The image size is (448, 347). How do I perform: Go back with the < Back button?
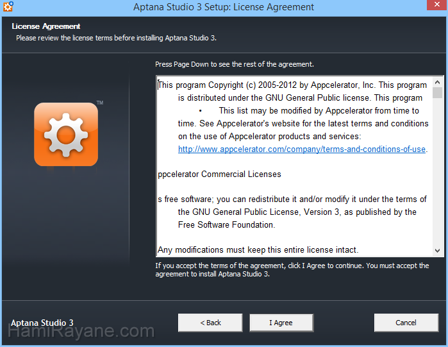tap(210, 323)
